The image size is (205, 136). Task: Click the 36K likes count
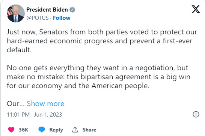click(x=24, y=130)
